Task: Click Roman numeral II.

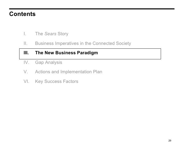Action: [26, 43]
